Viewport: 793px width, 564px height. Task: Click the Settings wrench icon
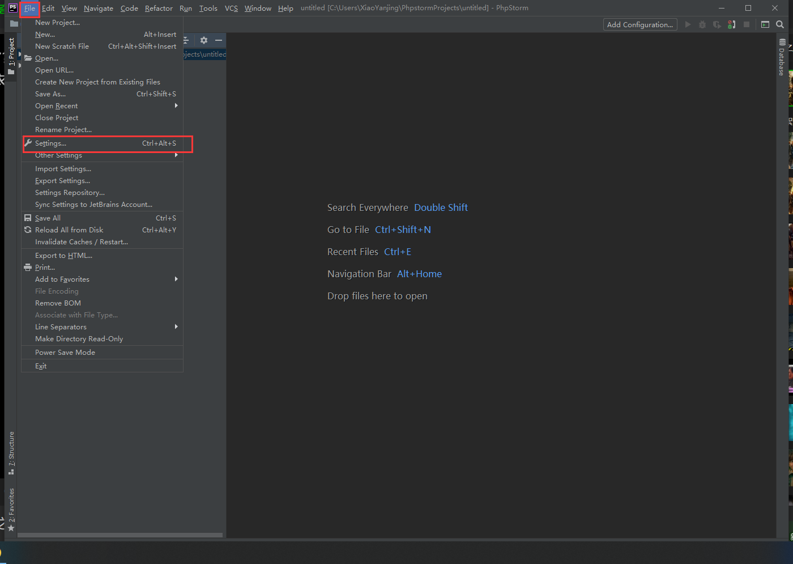[28, 143]
